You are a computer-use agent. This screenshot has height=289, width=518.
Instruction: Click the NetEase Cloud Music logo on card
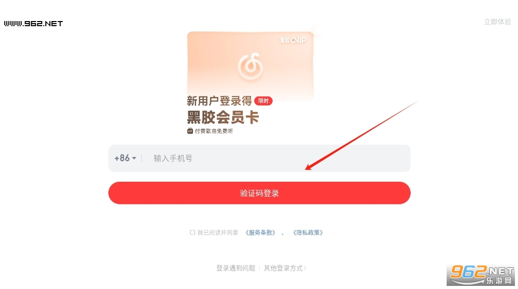[251, 66]
